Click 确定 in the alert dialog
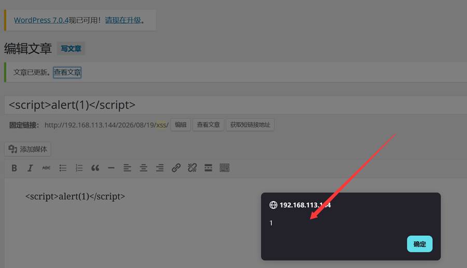The height and width of the screenshot is (268, 467). 420,244
